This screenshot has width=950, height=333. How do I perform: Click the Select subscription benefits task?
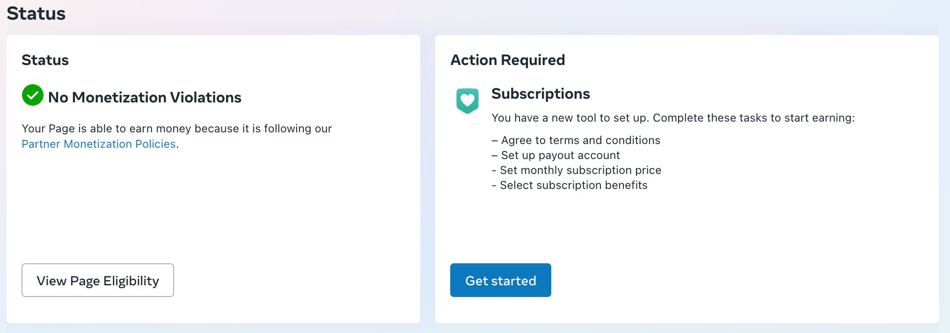(x=570, y=185)
